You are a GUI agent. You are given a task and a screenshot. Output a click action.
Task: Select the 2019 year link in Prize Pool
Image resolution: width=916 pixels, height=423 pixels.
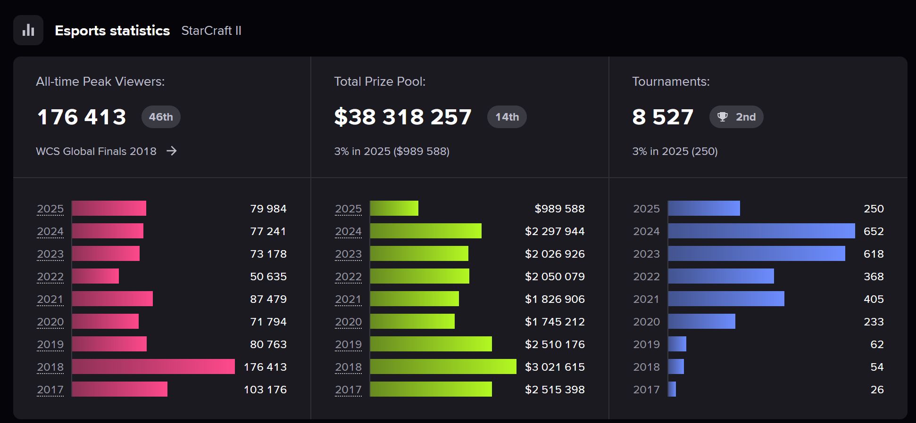[349, 344]
